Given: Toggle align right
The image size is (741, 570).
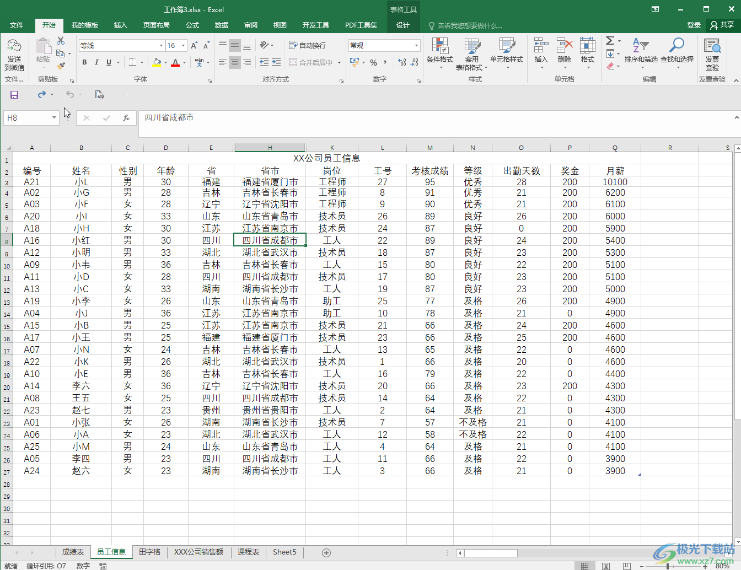Looking at the screenshot, I should 247,62.
